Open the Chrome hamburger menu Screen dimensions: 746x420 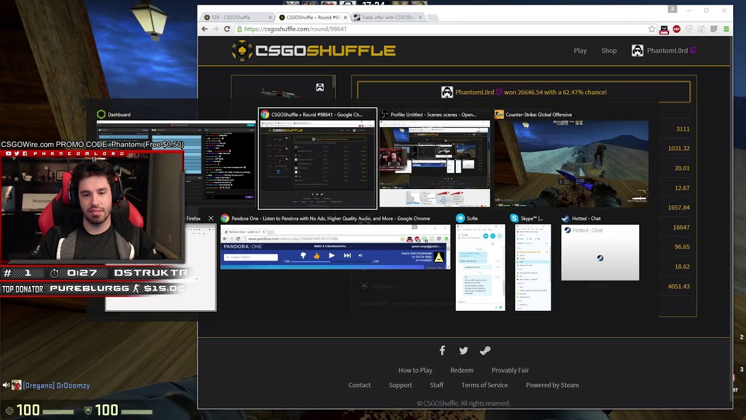click(x=726, y=29)
